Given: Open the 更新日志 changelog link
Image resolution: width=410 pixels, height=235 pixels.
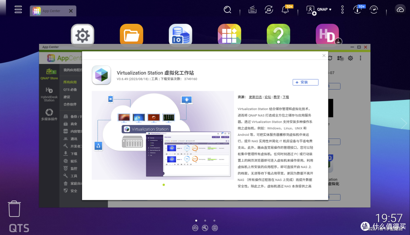Looking at the screenshot, I should tap(255, 97).
